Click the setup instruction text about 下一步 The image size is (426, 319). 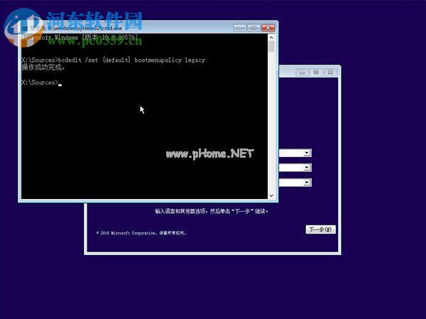click(211, 211)
